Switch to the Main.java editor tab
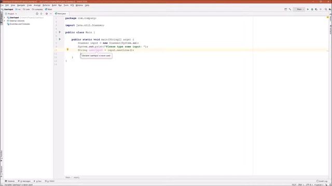 [x=61, y=14]
